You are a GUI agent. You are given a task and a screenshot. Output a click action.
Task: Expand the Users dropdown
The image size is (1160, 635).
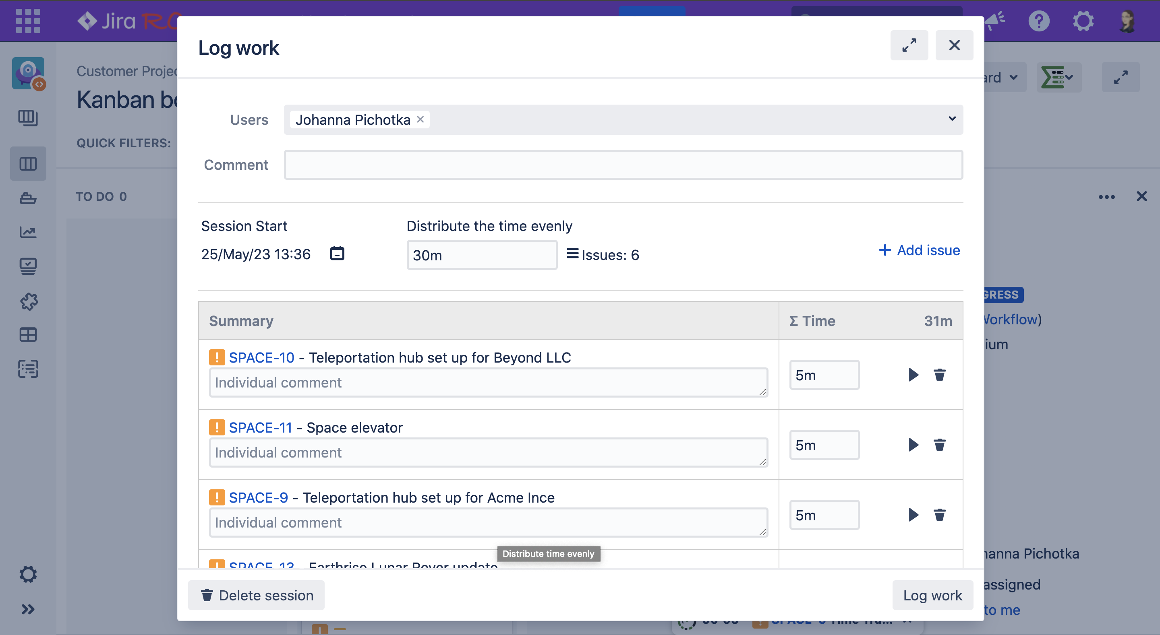pos(952,119)
